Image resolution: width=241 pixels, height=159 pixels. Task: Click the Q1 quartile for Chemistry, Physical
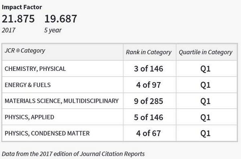[x=205, y=69]
